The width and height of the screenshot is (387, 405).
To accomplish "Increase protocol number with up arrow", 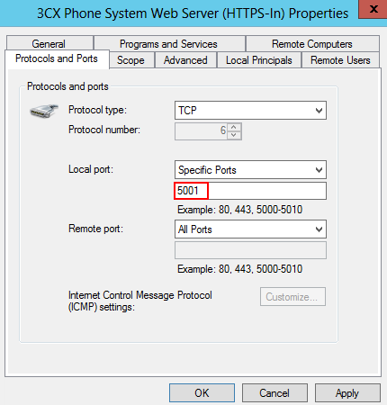I will point(234,127).
